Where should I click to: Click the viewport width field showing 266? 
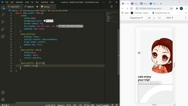[149, 18]
